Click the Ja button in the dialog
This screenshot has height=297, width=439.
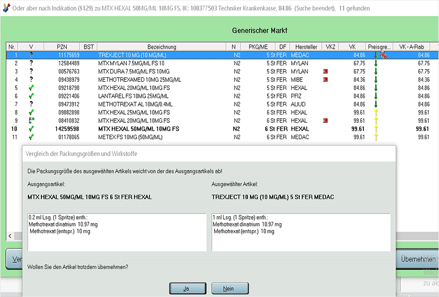[x=187, y=288]
